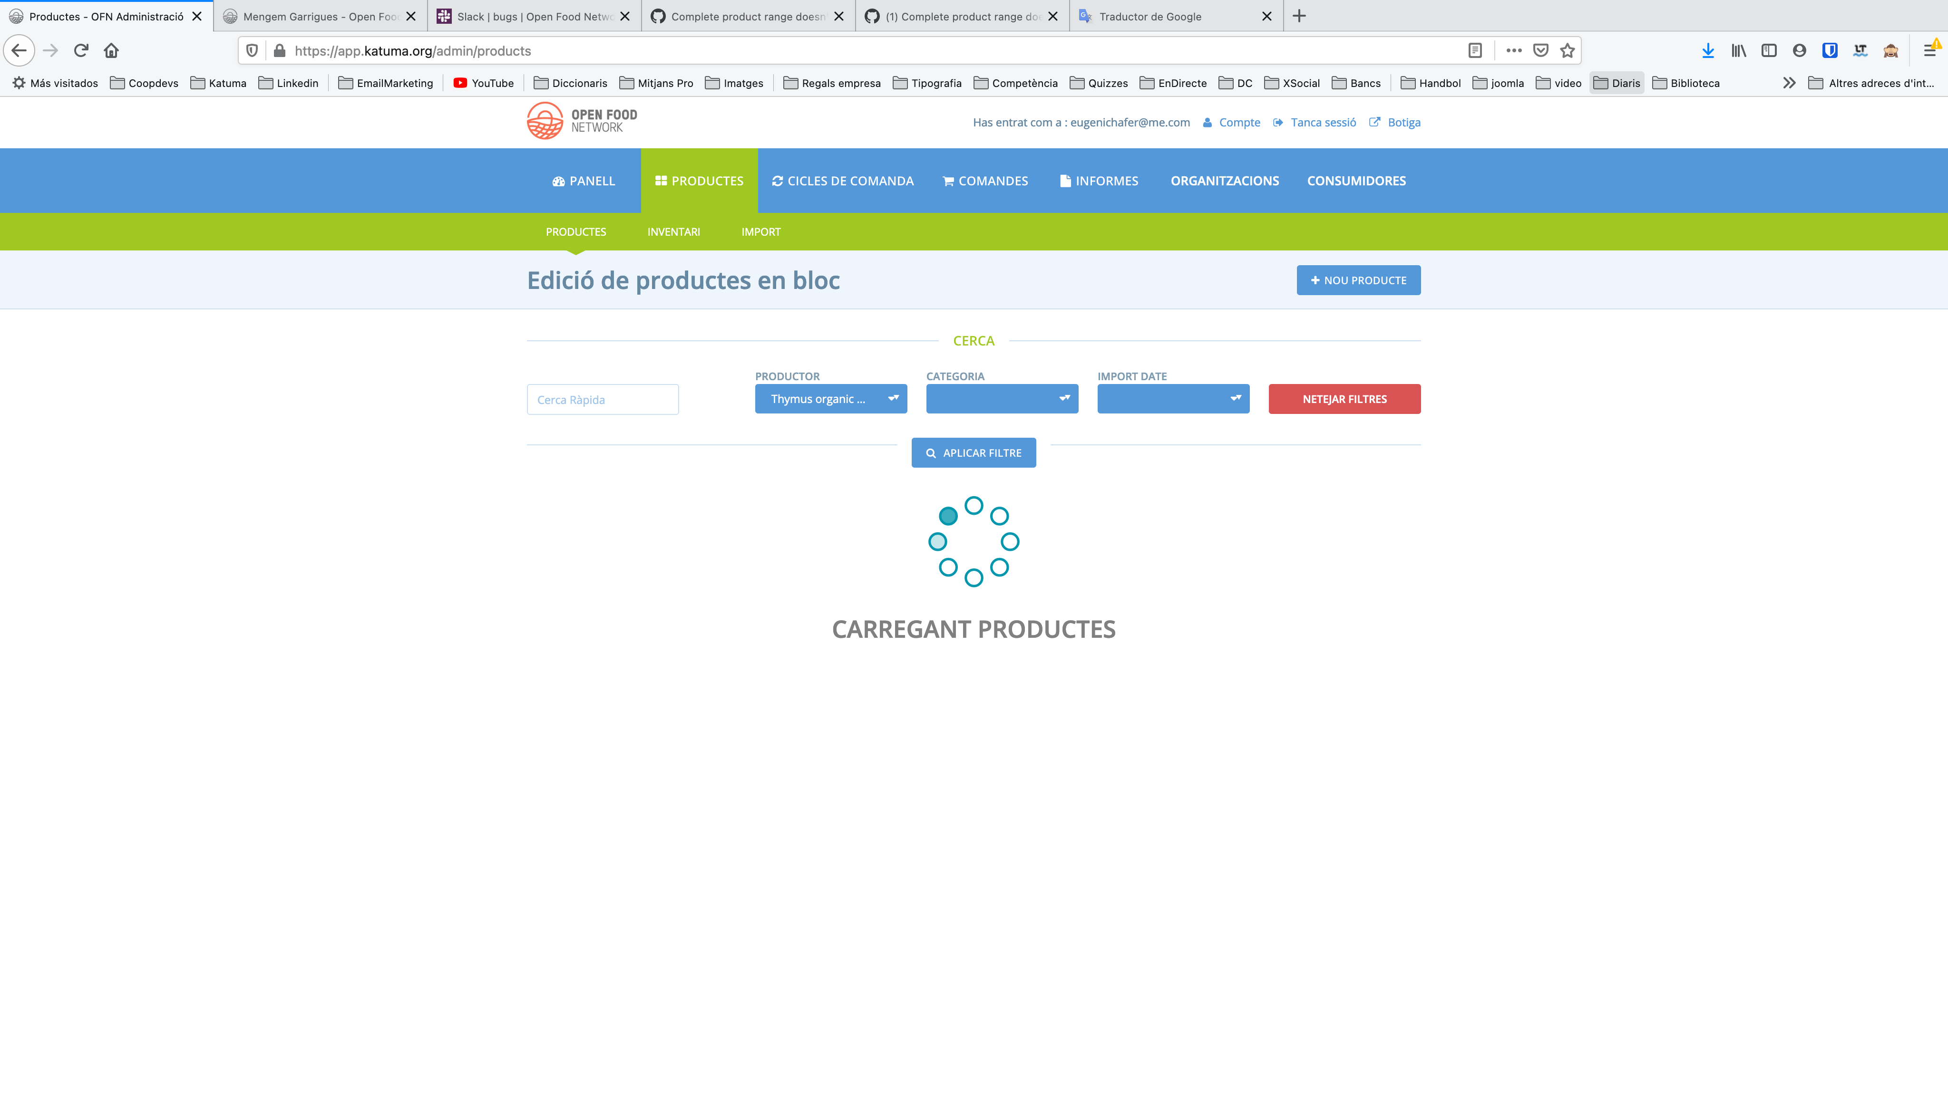Open the Firefox library icon
This screenshot has height=1095, width=1948.
pos(1739,51)
